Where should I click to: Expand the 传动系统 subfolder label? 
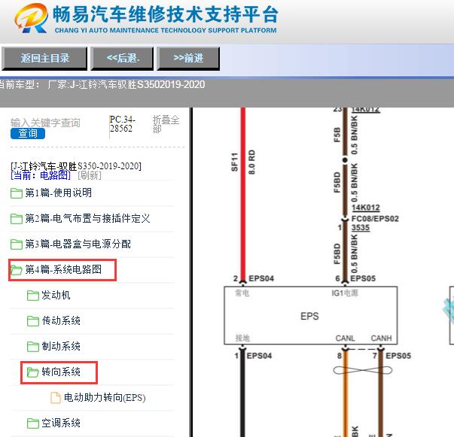coord(61,320)
